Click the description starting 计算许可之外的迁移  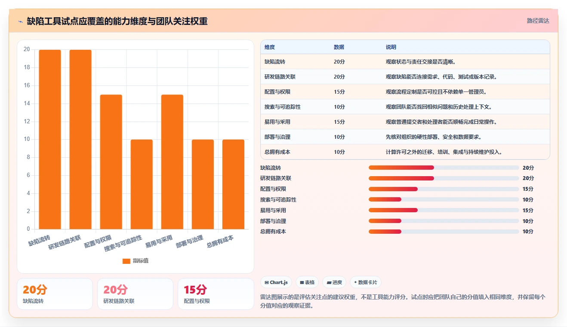click(444, 152)
